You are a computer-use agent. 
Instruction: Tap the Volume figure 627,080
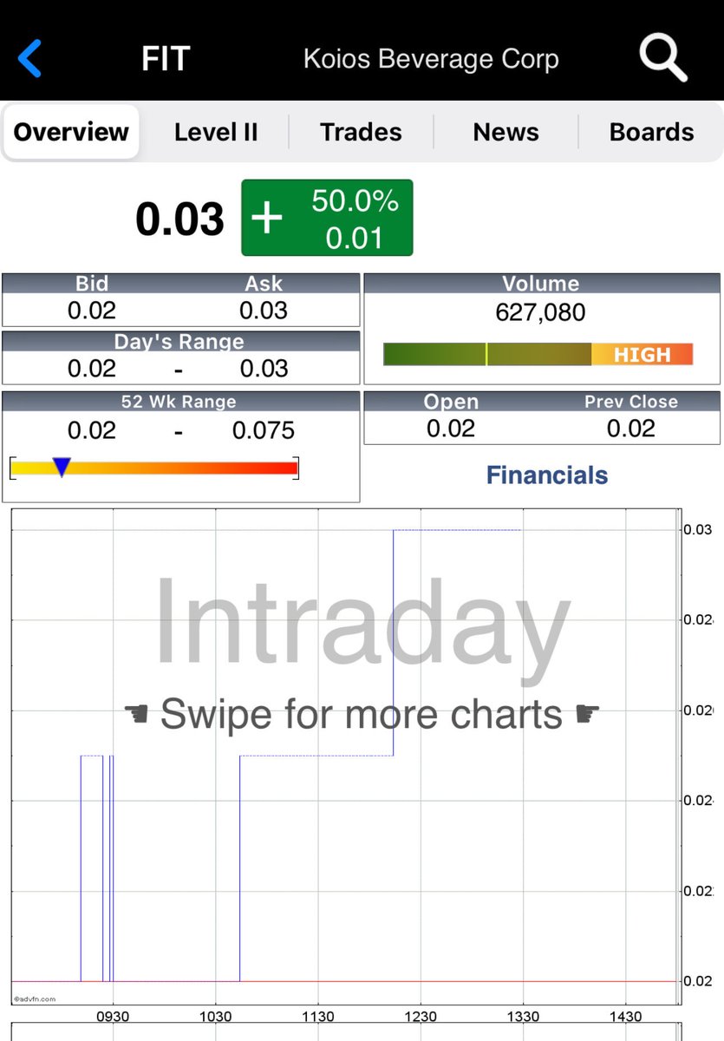540,312
